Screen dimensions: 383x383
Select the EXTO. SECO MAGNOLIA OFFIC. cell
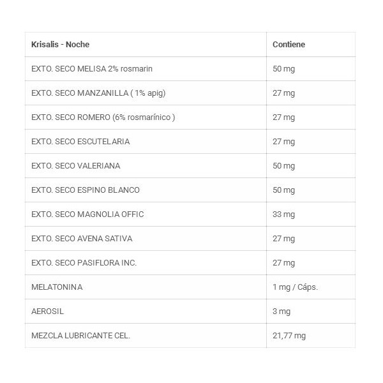[87, 214]
